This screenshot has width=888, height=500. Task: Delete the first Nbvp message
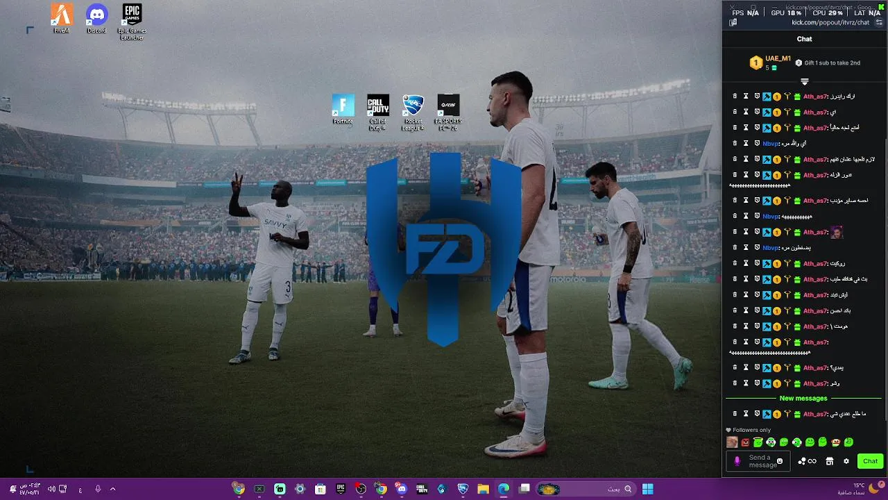(x=735, y=143)
